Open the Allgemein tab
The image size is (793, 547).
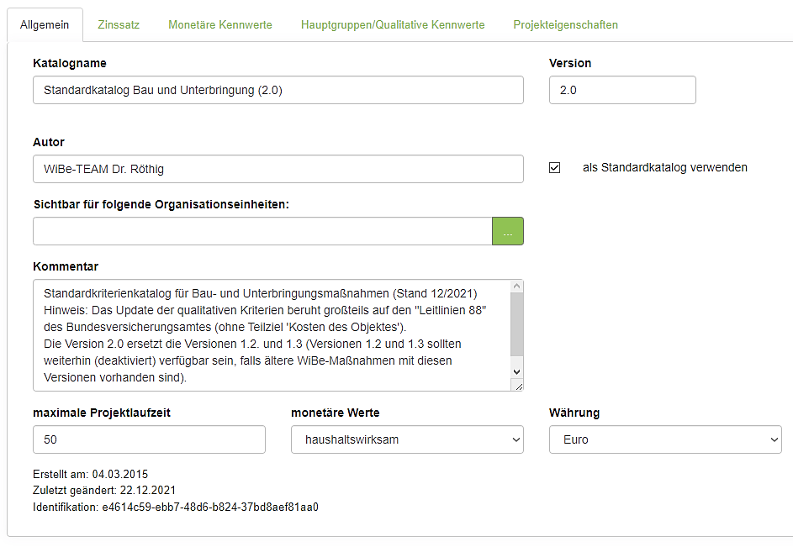(45, 24)
